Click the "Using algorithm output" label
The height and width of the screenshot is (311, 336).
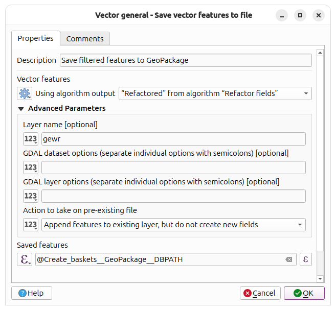click(x=75, y=93)
